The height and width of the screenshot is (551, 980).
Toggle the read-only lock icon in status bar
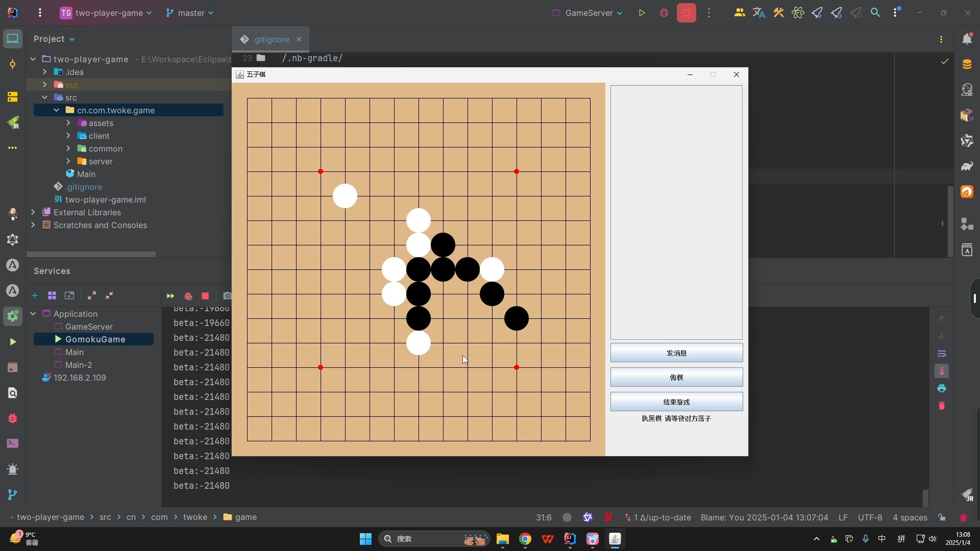(942, 517)
